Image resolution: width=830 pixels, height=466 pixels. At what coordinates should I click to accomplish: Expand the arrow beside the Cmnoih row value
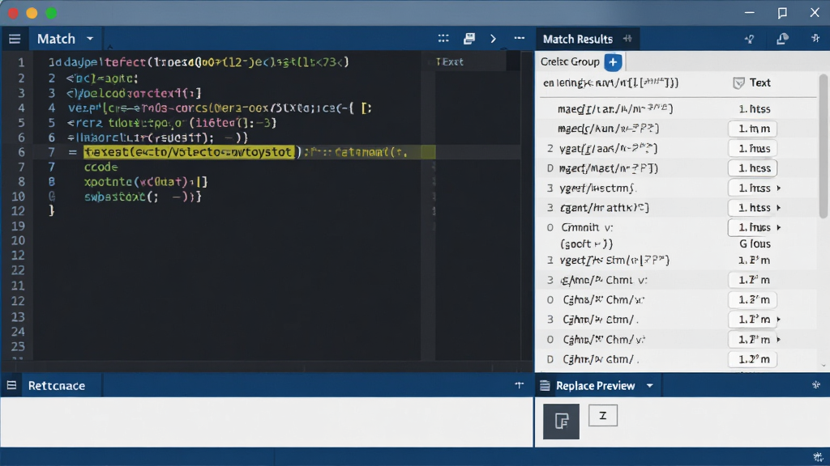pyautogui.click(x=779, y=227)
